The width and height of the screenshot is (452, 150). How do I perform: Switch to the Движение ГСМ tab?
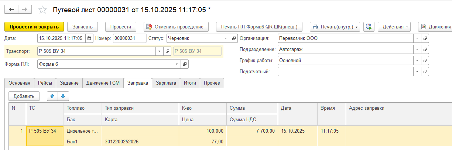[x=103, y=83]
